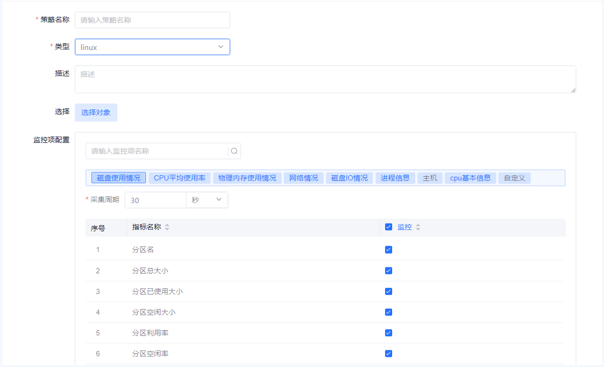
Task: Switch to the 磁盘IO情况 tab
Action: (349, 178)
